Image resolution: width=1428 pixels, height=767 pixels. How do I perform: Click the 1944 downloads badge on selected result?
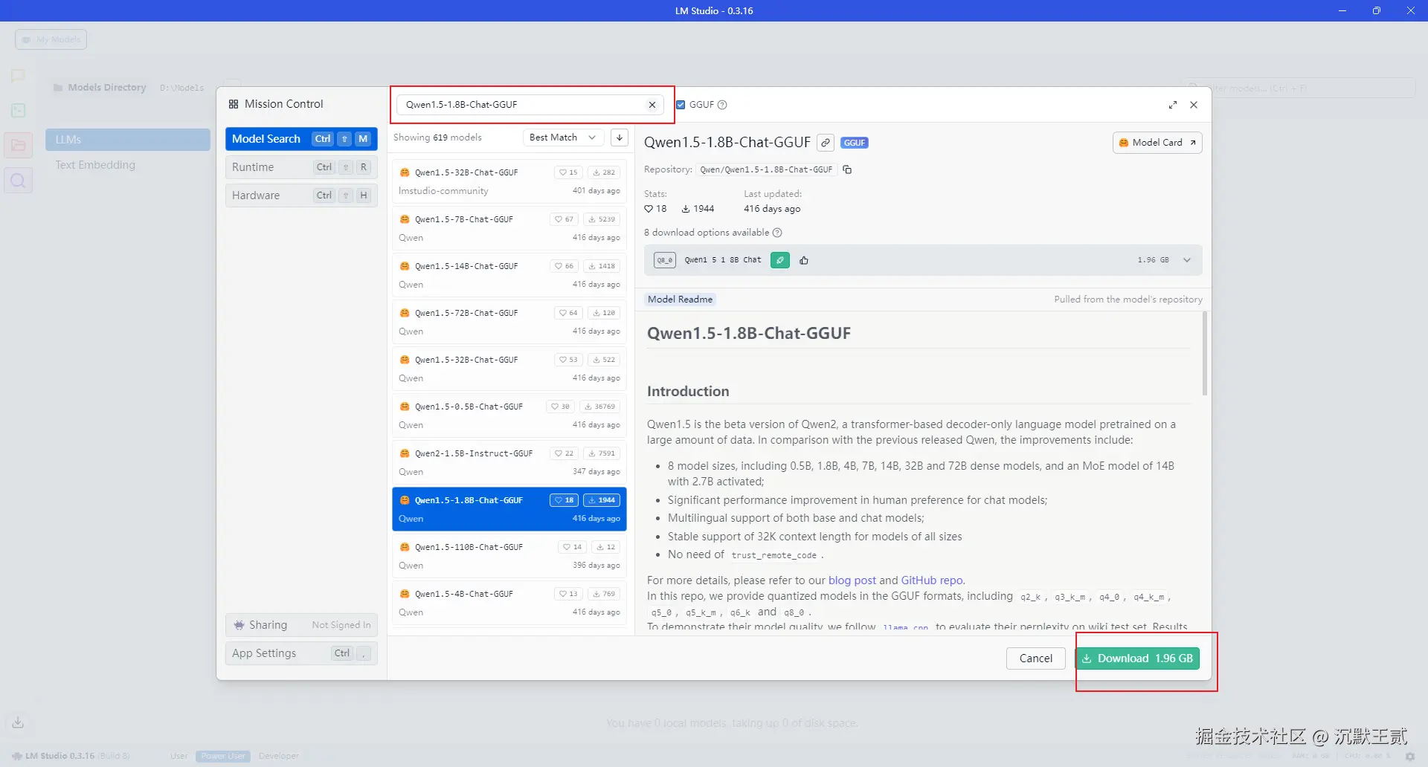602,500
